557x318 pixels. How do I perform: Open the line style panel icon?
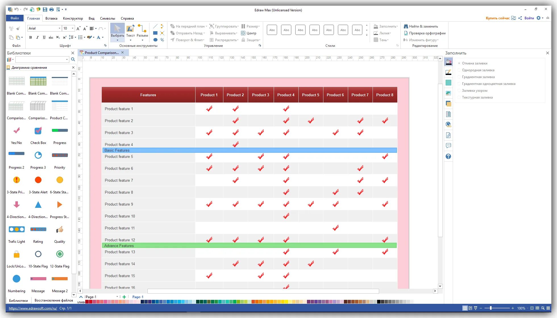[x=448, y=72]
